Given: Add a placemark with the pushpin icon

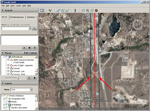Looking at the screenshot, I should pos(50,10).
